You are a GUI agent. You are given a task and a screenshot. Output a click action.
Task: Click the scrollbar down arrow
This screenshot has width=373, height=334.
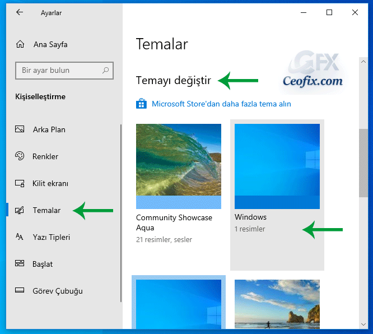363,324
